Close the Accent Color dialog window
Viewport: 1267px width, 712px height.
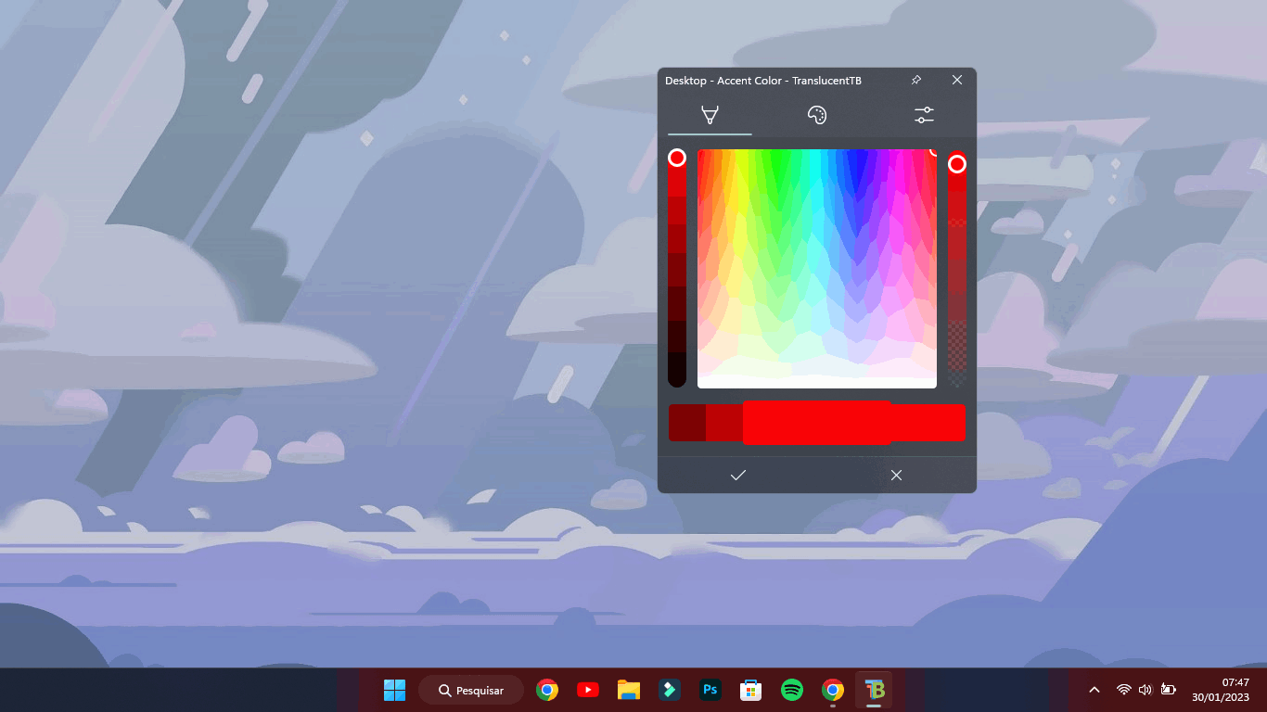[957, 81]
